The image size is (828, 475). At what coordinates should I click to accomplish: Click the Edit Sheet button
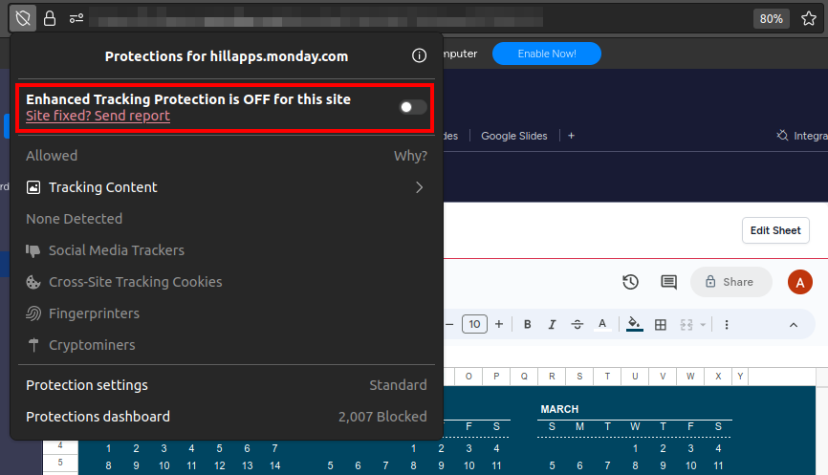775,230
